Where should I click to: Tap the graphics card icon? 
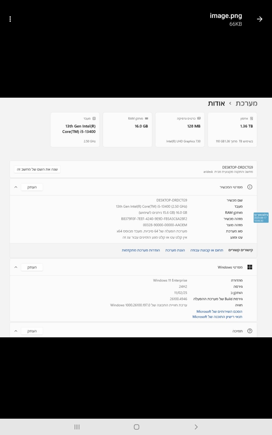[199, 119]
